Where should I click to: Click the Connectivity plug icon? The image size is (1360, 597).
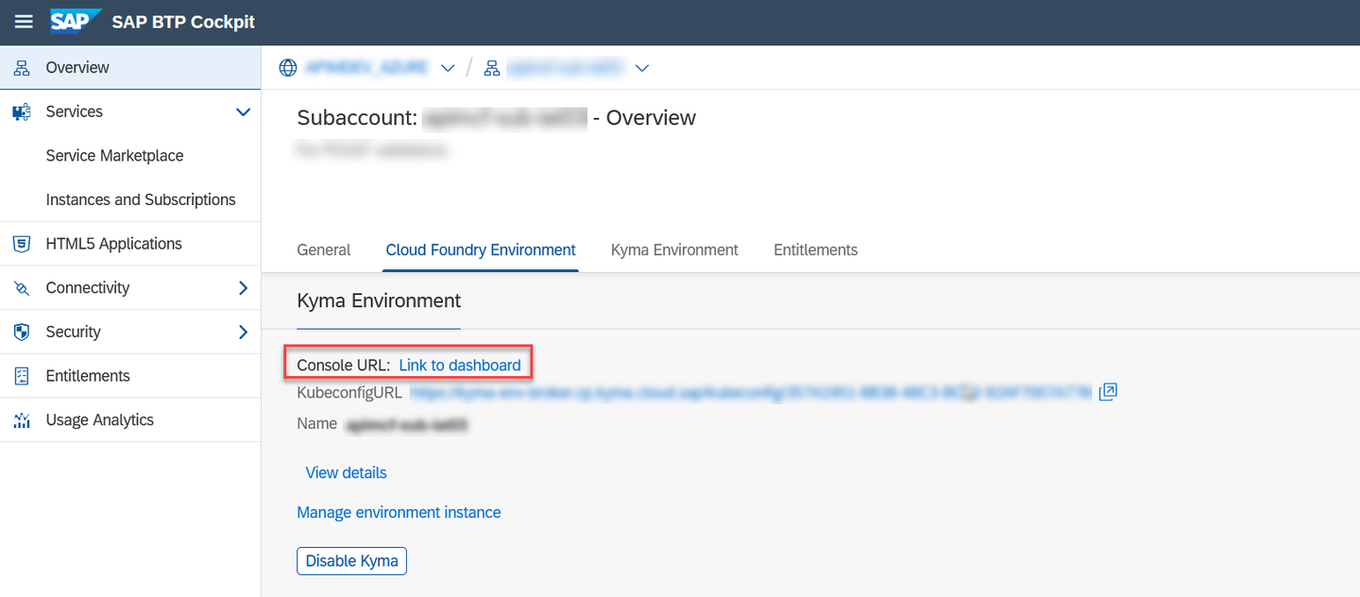22,288
